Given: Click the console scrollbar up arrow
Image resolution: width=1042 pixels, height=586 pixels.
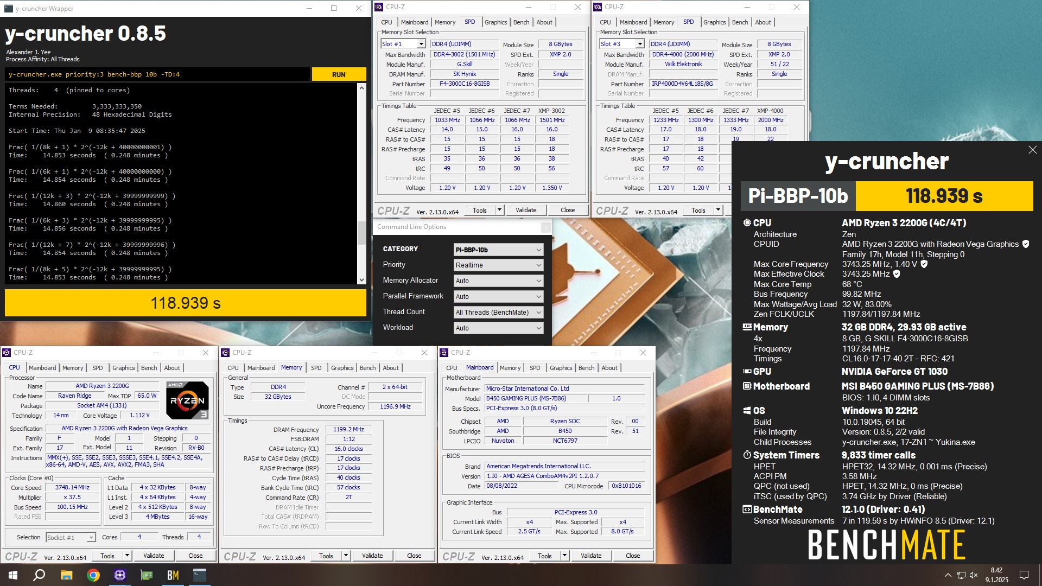Looking at the screenshot, I should (x=361, y=88).
